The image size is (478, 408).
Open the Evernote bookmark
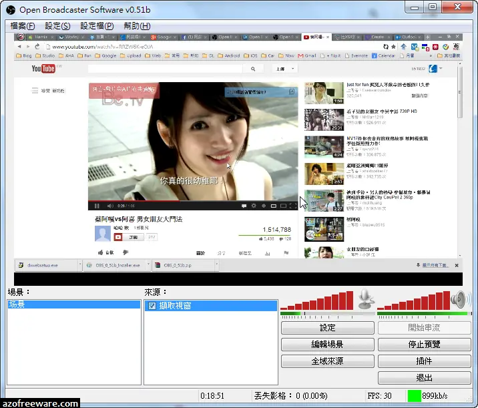[356, 55]
